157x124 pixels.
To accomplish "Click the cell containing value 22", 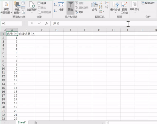I will (x=12, y=119).
